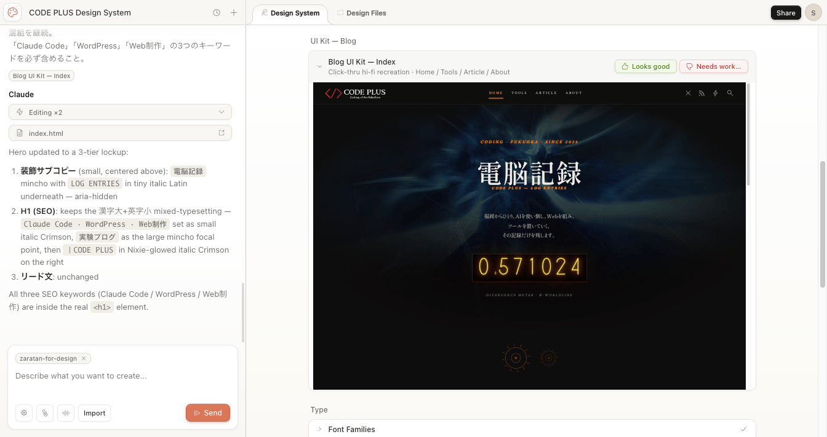
Task: Click the Needs work button
Action: click(714, 66)
